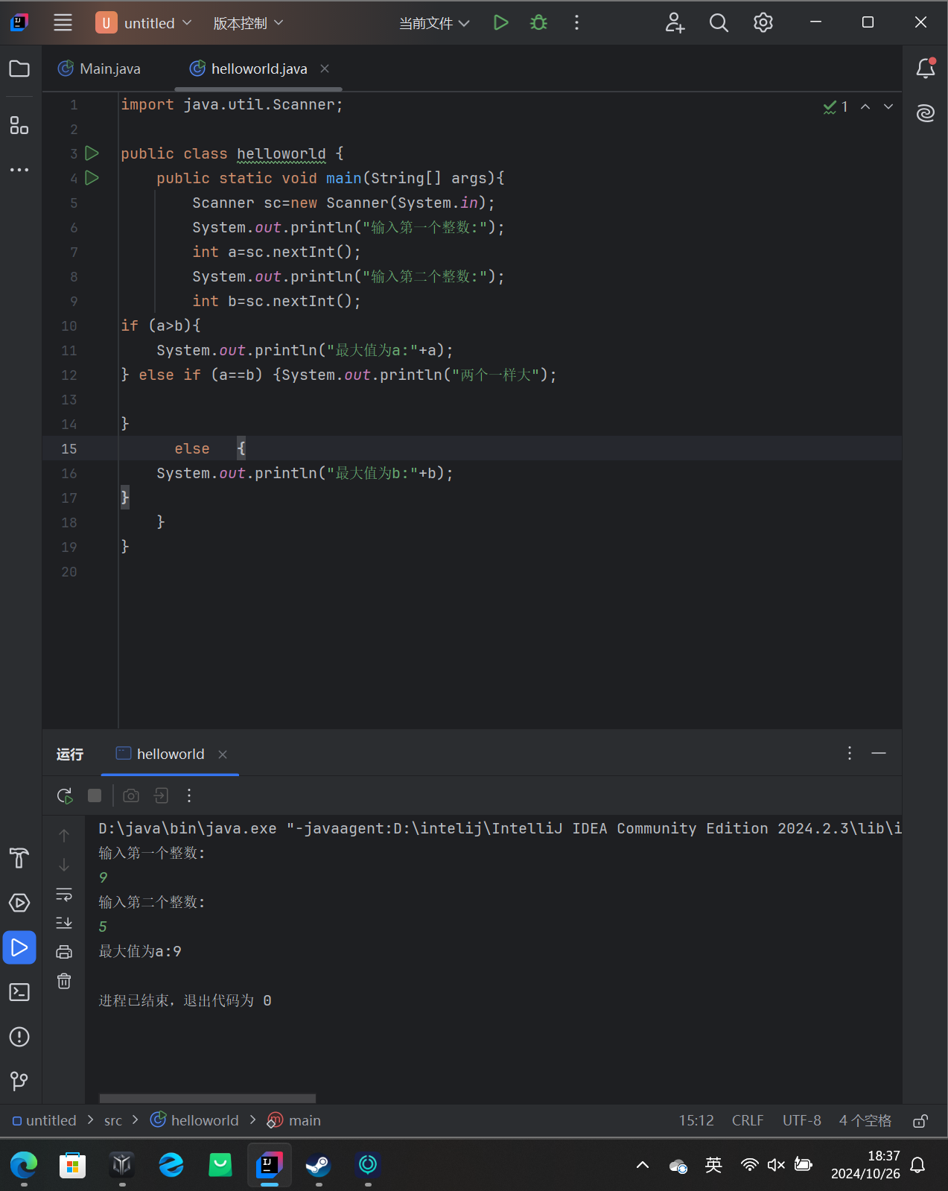
Task: Click the camera thread dump icon
Action: 131,795
